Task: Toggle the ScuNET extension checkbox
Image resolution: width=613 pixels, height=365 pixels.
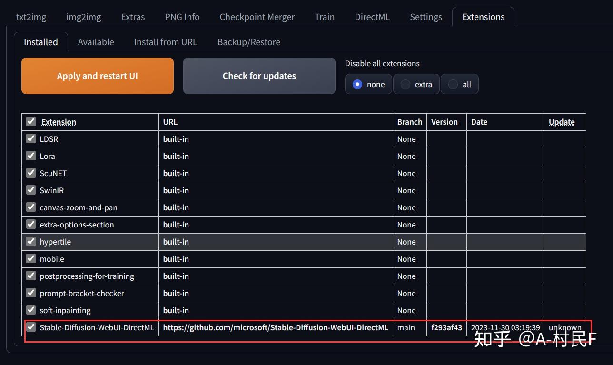Action: pos(30,173)
